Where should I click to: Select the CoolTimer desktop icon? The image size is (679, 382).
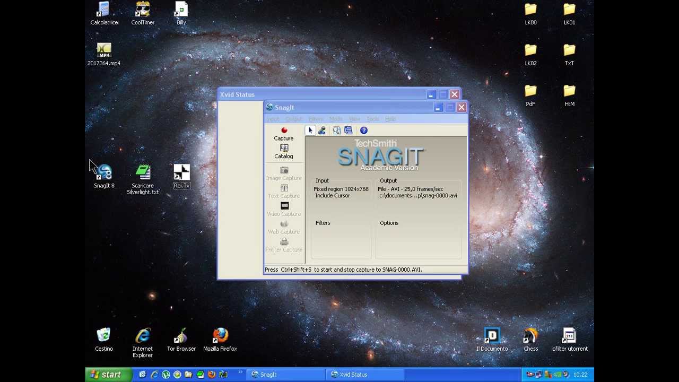pos(143,14)
